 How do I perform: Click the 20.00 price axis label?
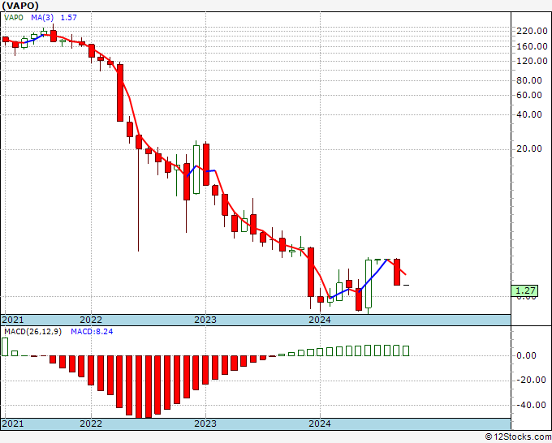click(x=529, y=148)
